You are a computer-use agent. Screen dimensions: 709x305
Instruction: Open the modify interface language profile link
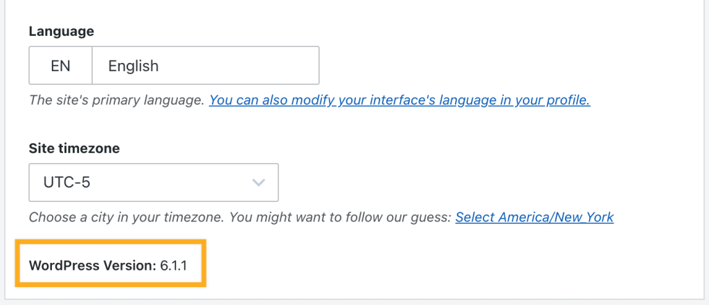[400, 100]
